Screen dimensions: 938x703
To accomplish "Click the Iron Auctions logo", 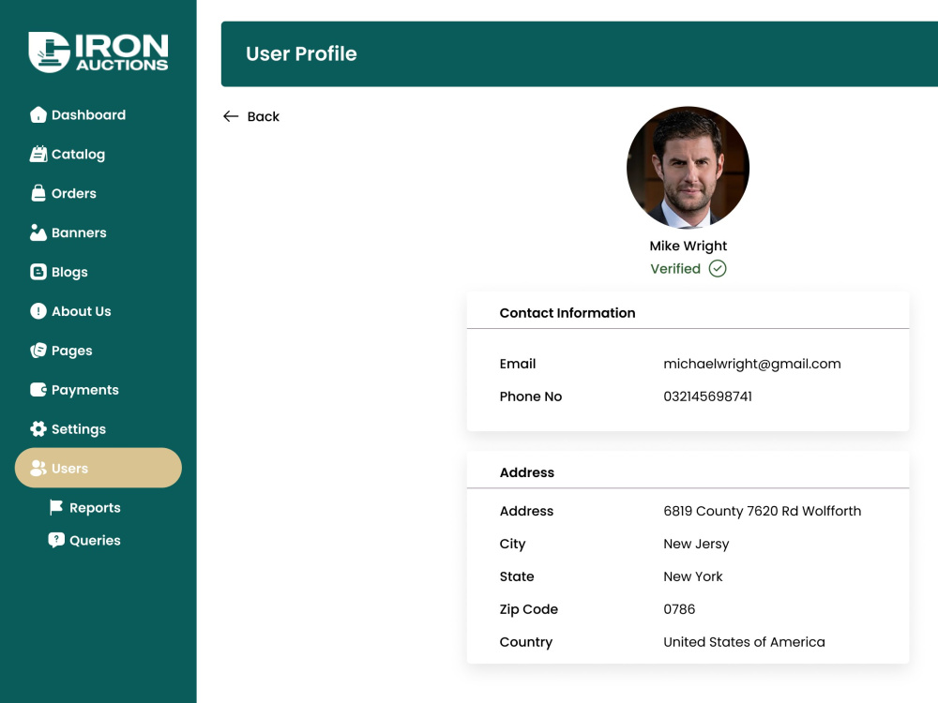I will 98,52.
